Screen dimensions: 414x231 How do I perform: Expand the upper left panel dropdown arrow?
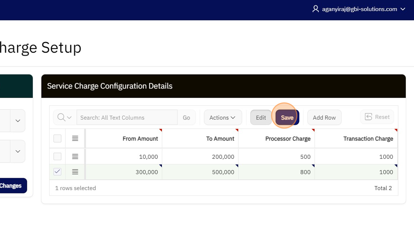coord(18,121)
